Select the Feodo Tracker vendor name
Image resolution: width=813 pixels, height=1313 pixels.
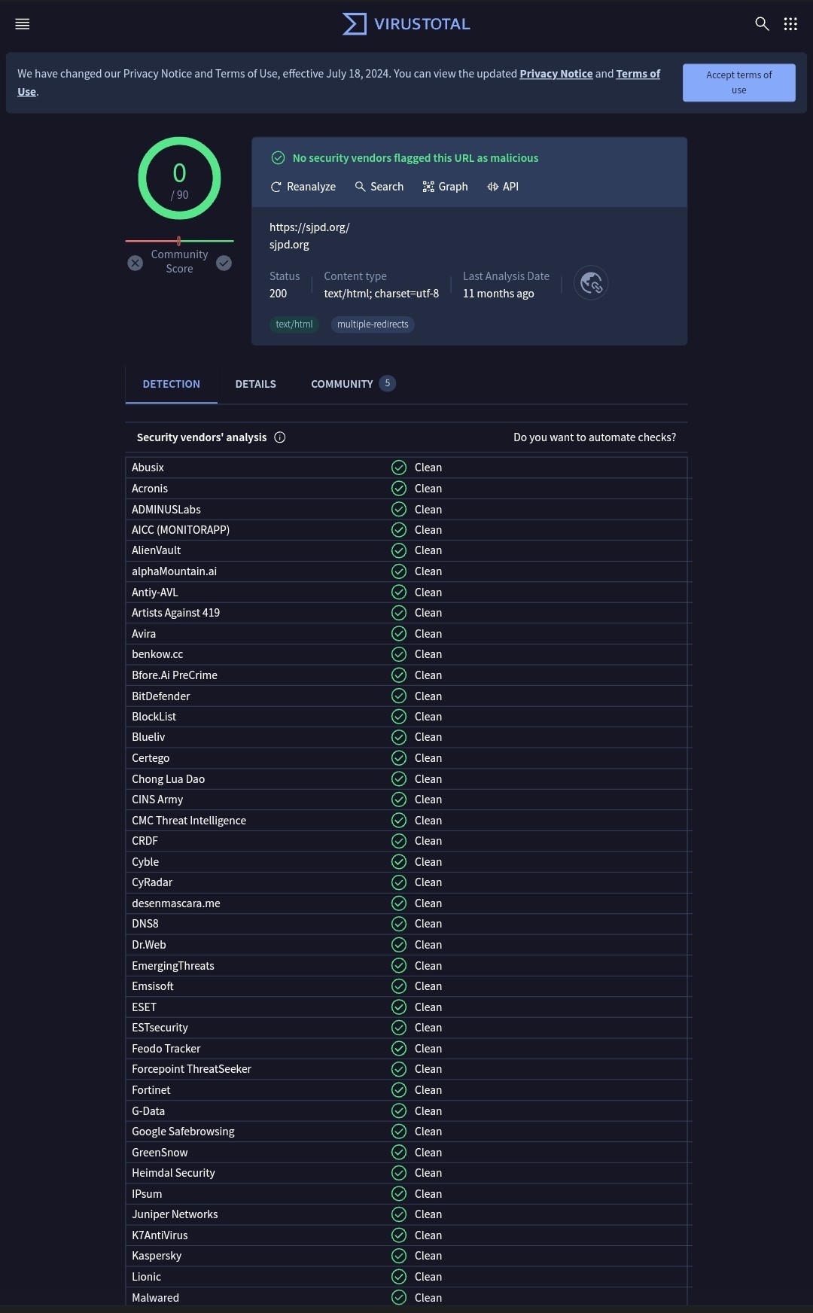tap(166, 1049)
